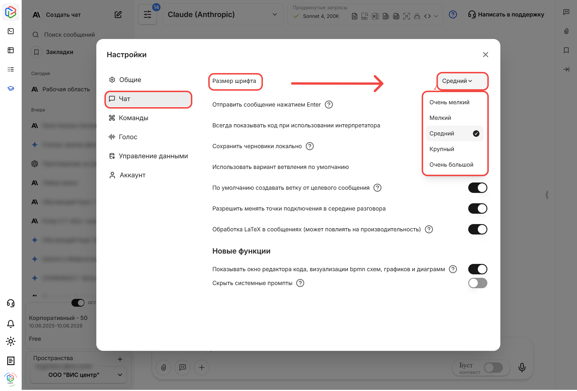
Task: Open Аккаунт settings tab
Action: 148,175
